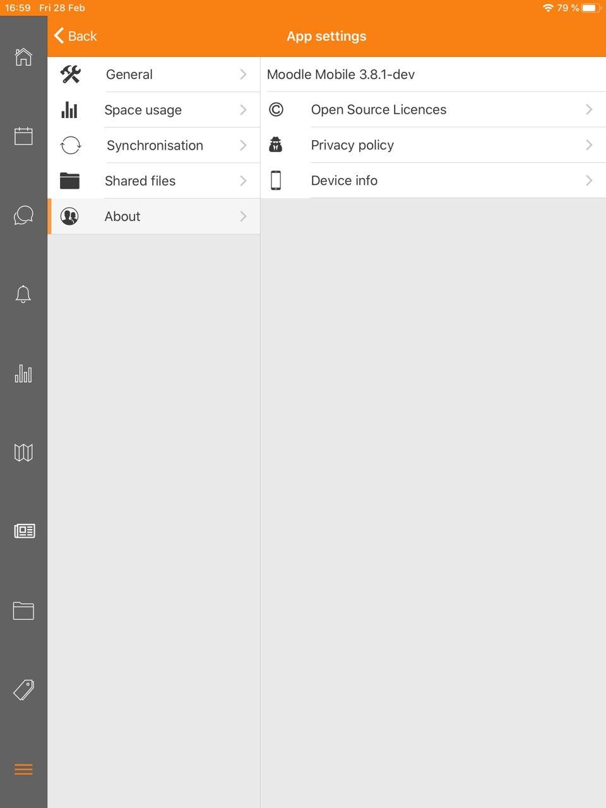The height and width of the screenshot is (808, 606).
Task: Expand Device info chevron arrow
Action: pyautogui.click(x=589, y=181)
